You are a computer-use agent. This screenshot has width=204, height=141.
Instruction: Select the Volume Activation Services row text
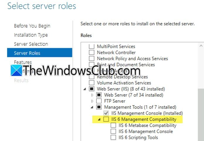[124, 83]
